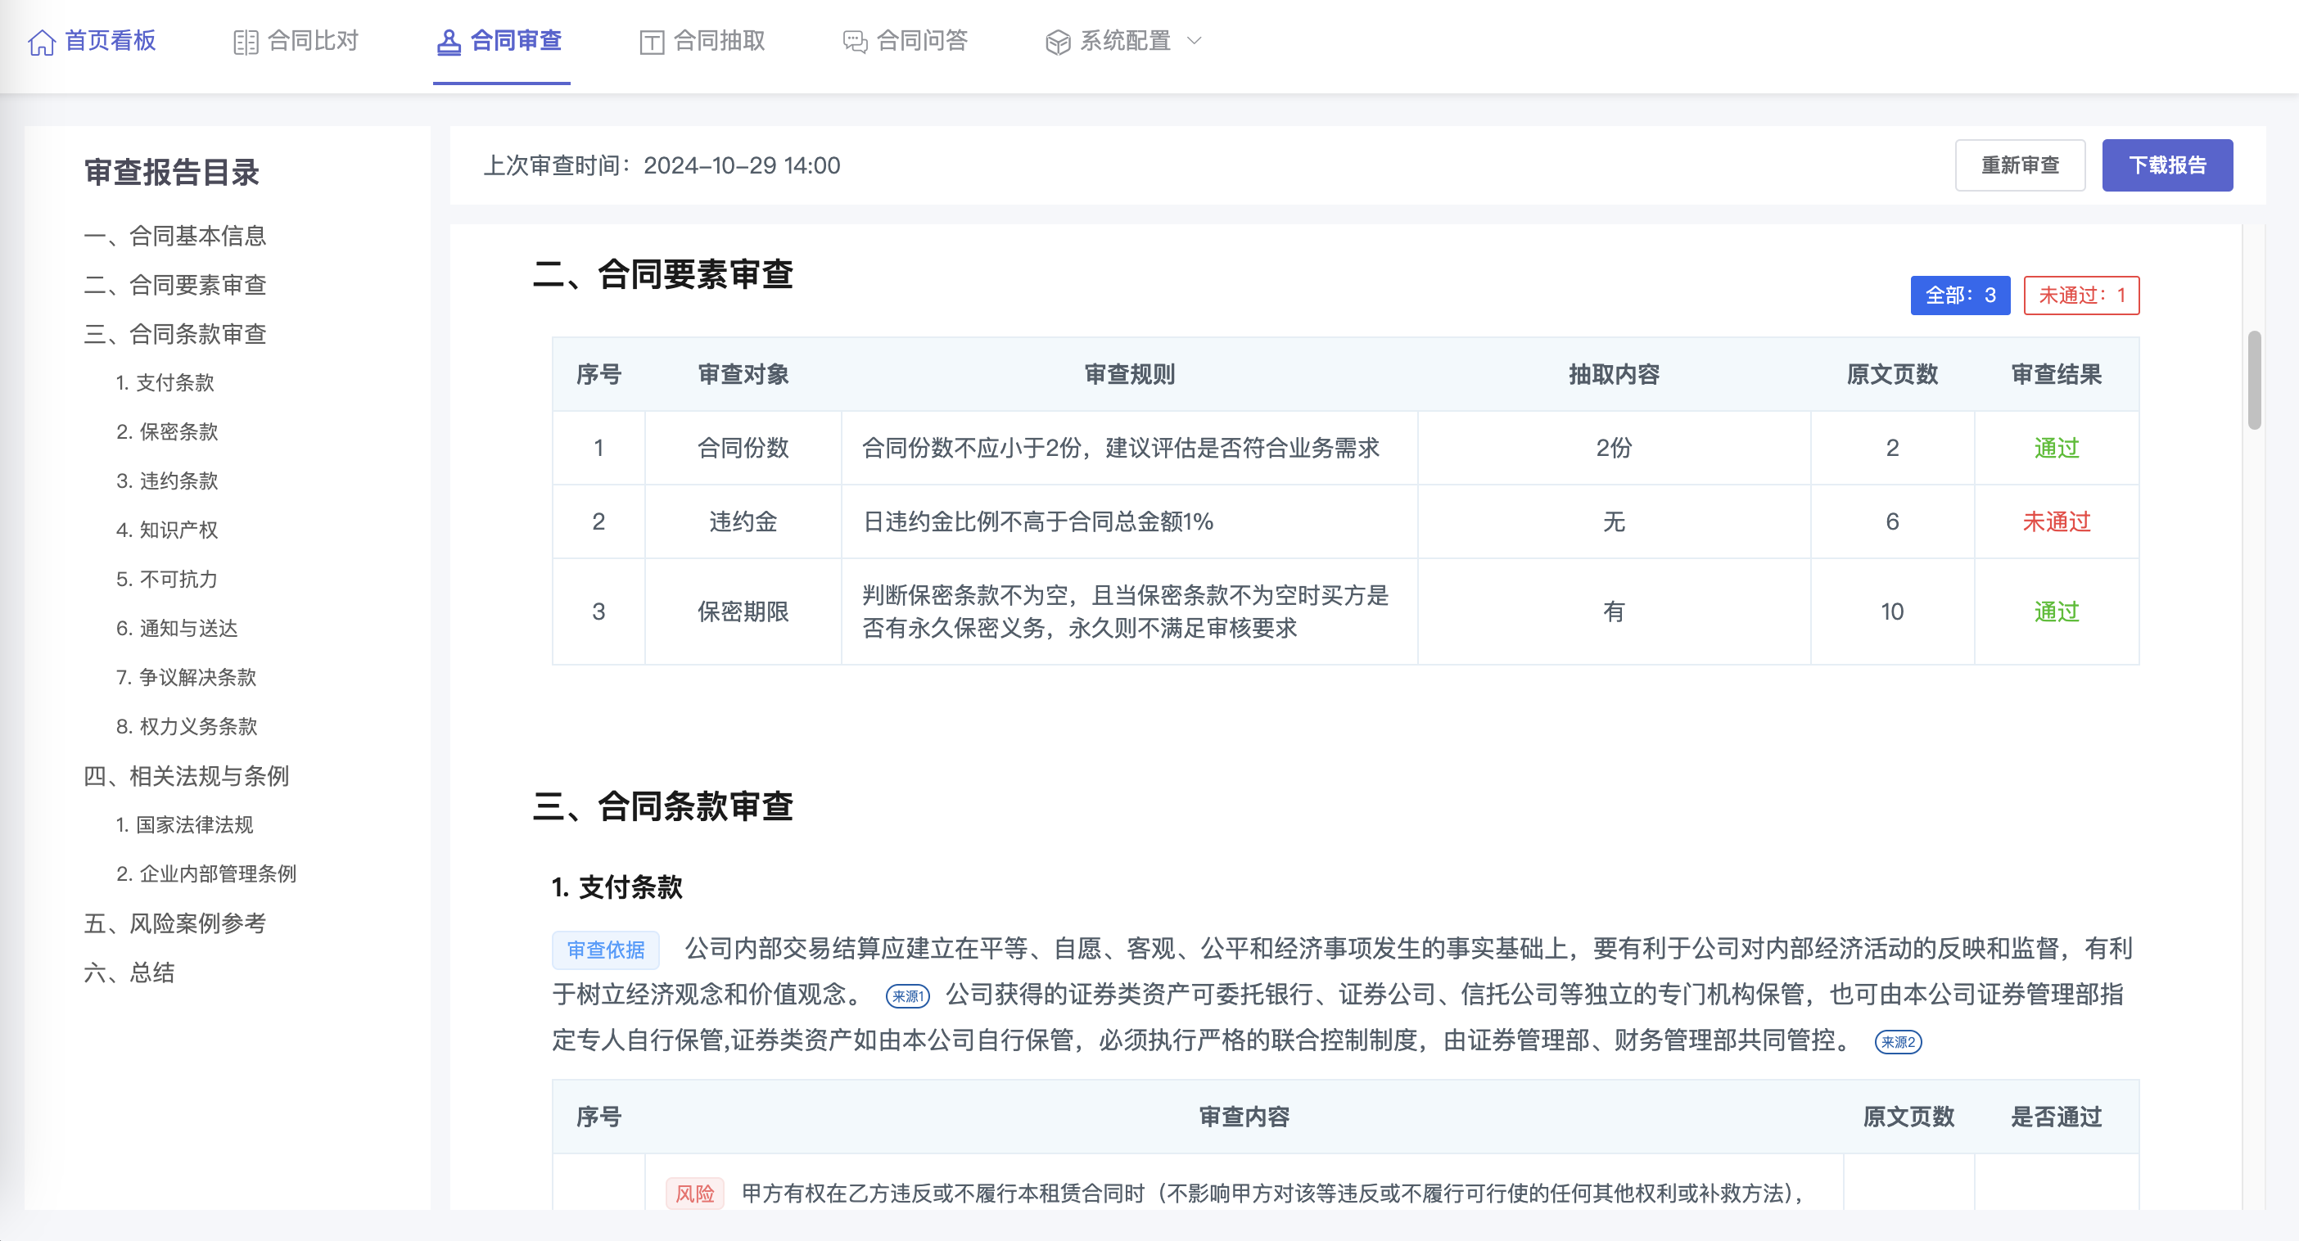Viewport: 2299px width, 1241px height.
Task: Expand the 系统配置 dropdown chevron
Action: point(1195,41)
